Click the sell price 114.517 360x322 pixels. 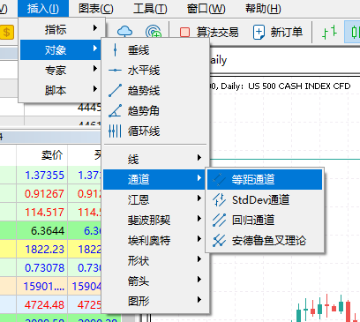(x=44, y=213)
